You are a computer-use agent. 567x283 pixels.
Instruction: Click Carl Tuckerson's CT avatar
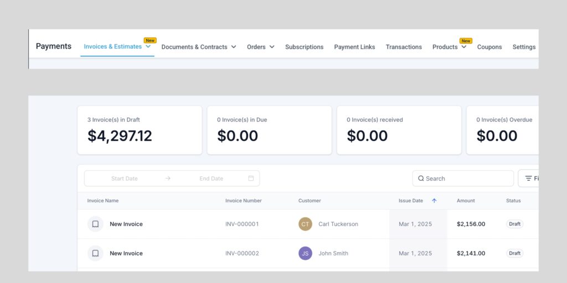pyautogui.click(x=305, y=224)
